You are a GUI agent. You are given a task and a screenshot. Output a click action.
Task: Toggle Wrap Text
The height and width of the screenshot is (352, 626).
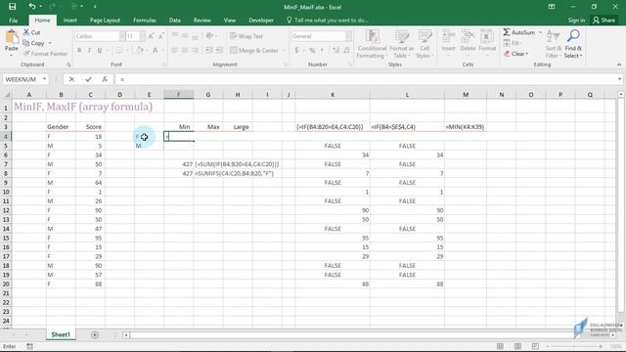coord(246,36)
